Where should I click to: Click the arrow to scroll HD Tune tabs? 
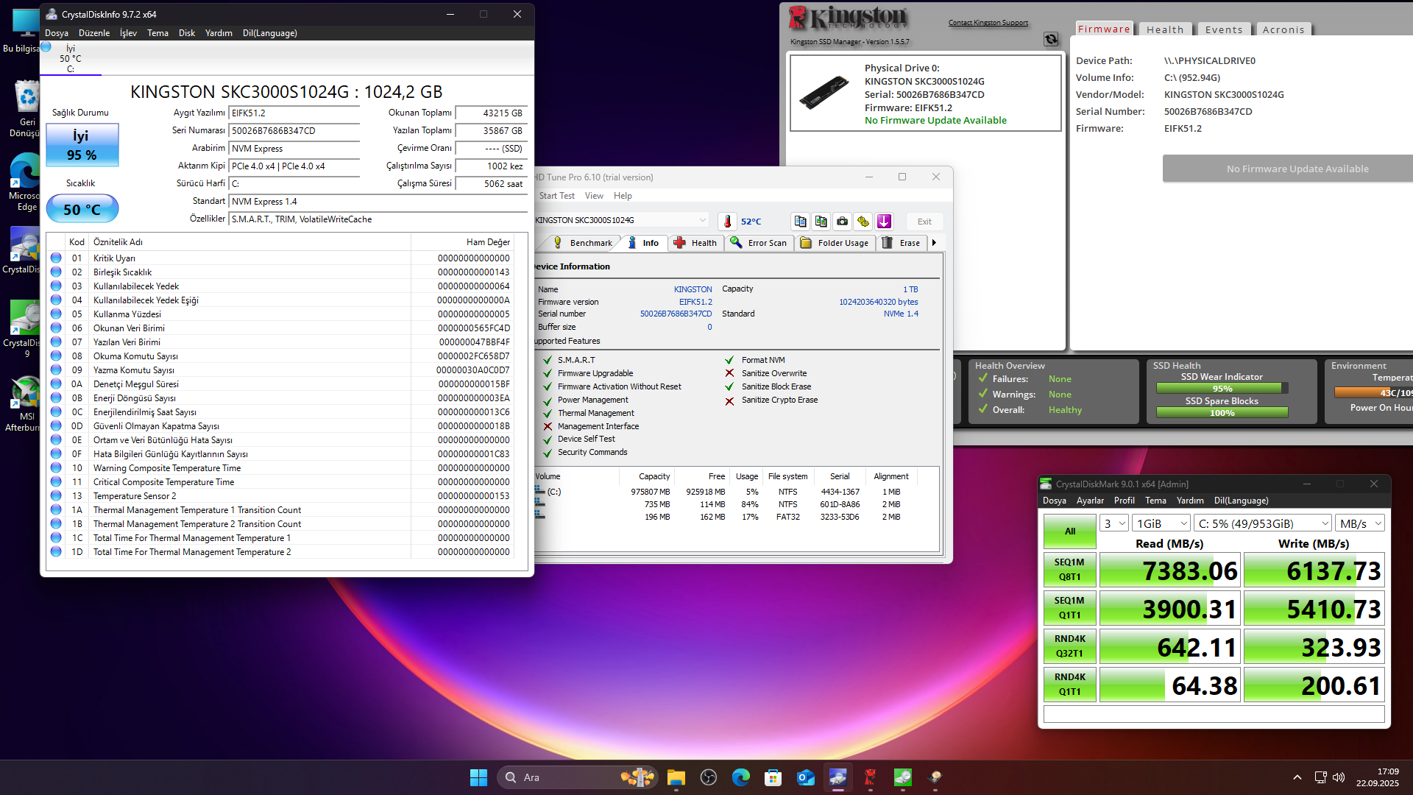tap(934, 243)
